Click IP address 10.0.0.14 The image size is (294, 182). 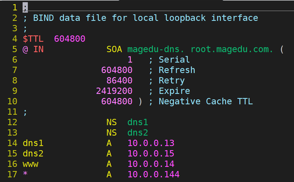click(151, 164)
